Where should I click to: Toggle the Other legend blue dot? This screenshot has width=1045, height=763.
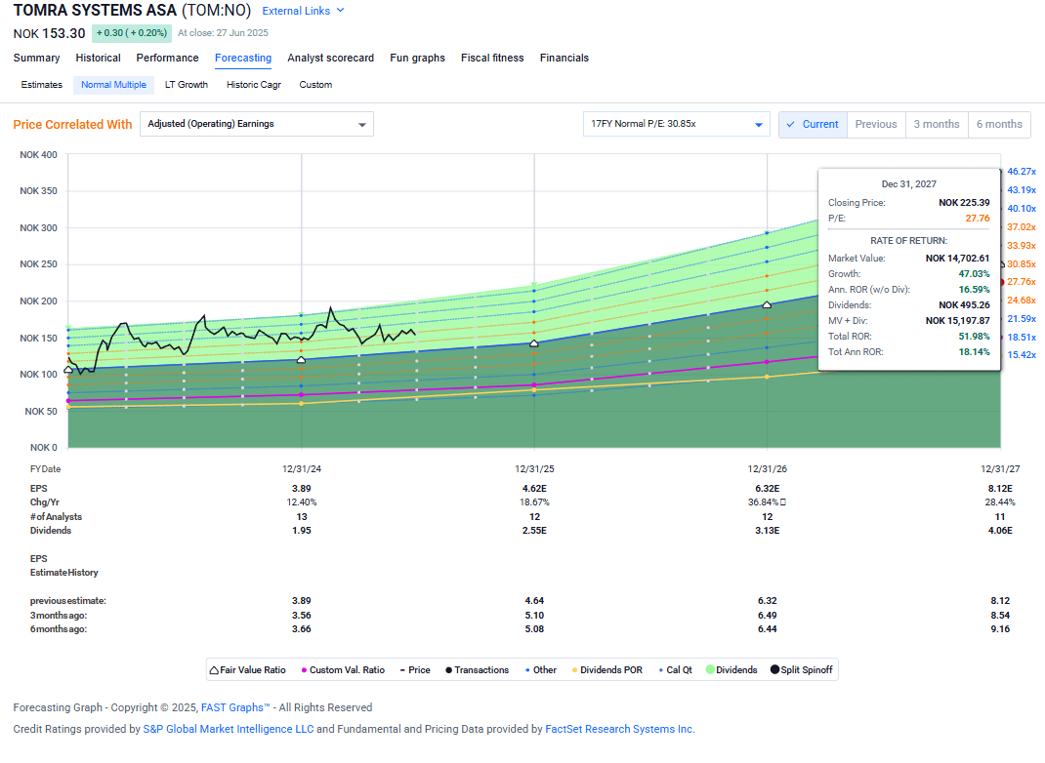pos(525,669)
